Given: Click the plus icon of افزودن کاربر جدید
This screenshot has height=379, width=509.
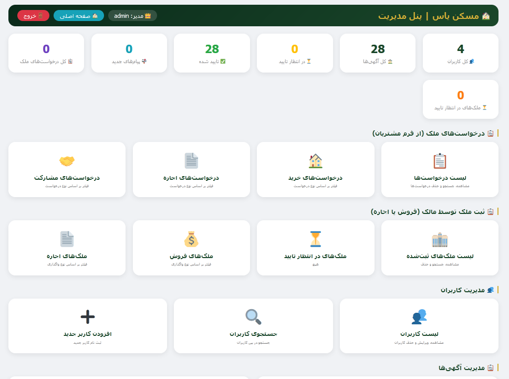Looking at the screenshot, I should [88, 316].
